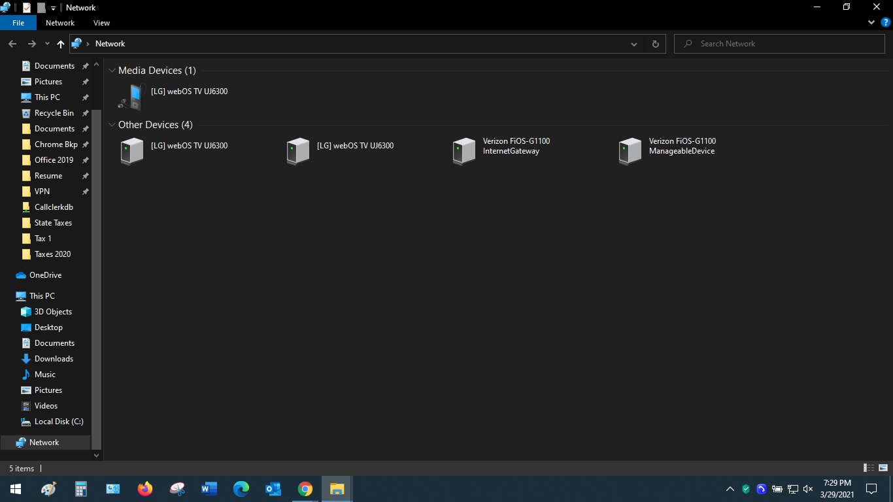Open Callclerkdb folder in sidebar
This screenshot has height=502, width=893.
click(54, 207)
